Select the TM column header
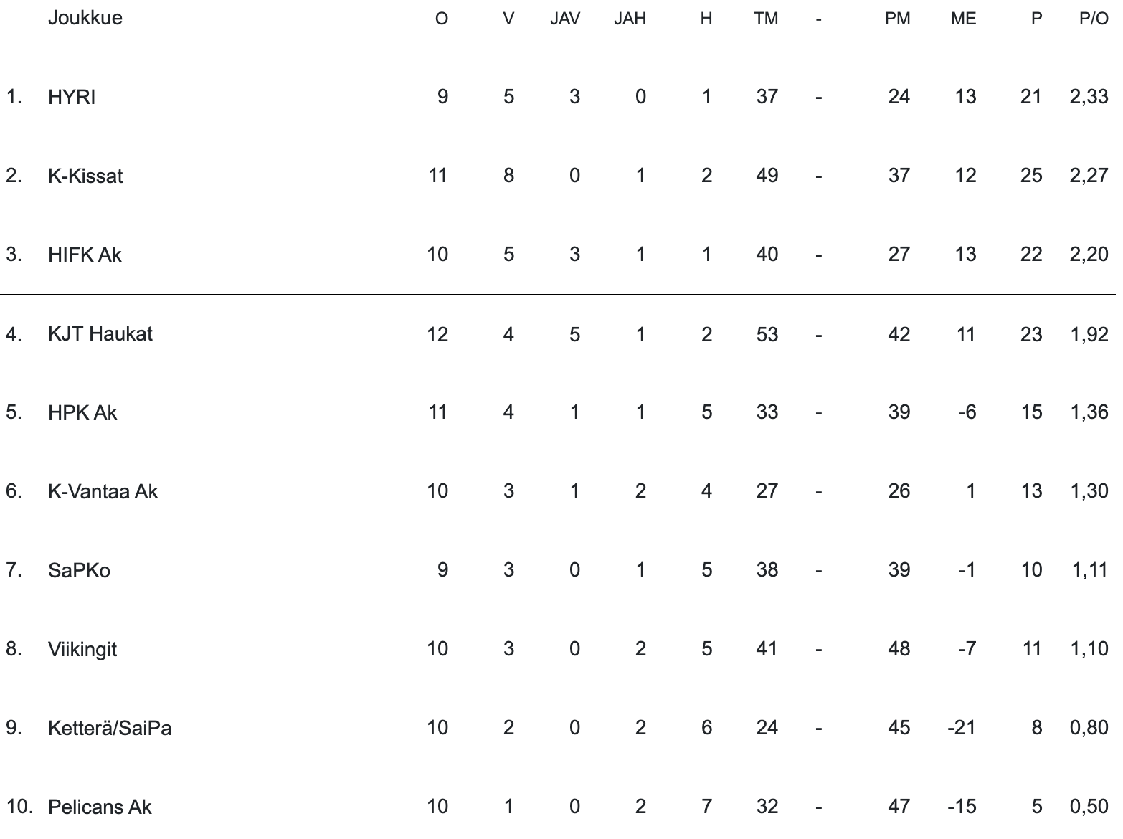This screenshot has height=839, width=1123. (766, 19)
